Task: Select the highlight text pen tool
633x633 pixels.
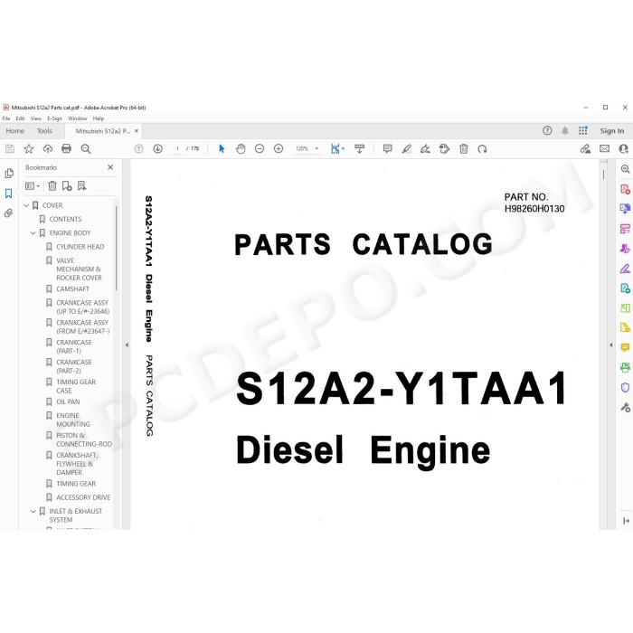Action: coord(407,149)
